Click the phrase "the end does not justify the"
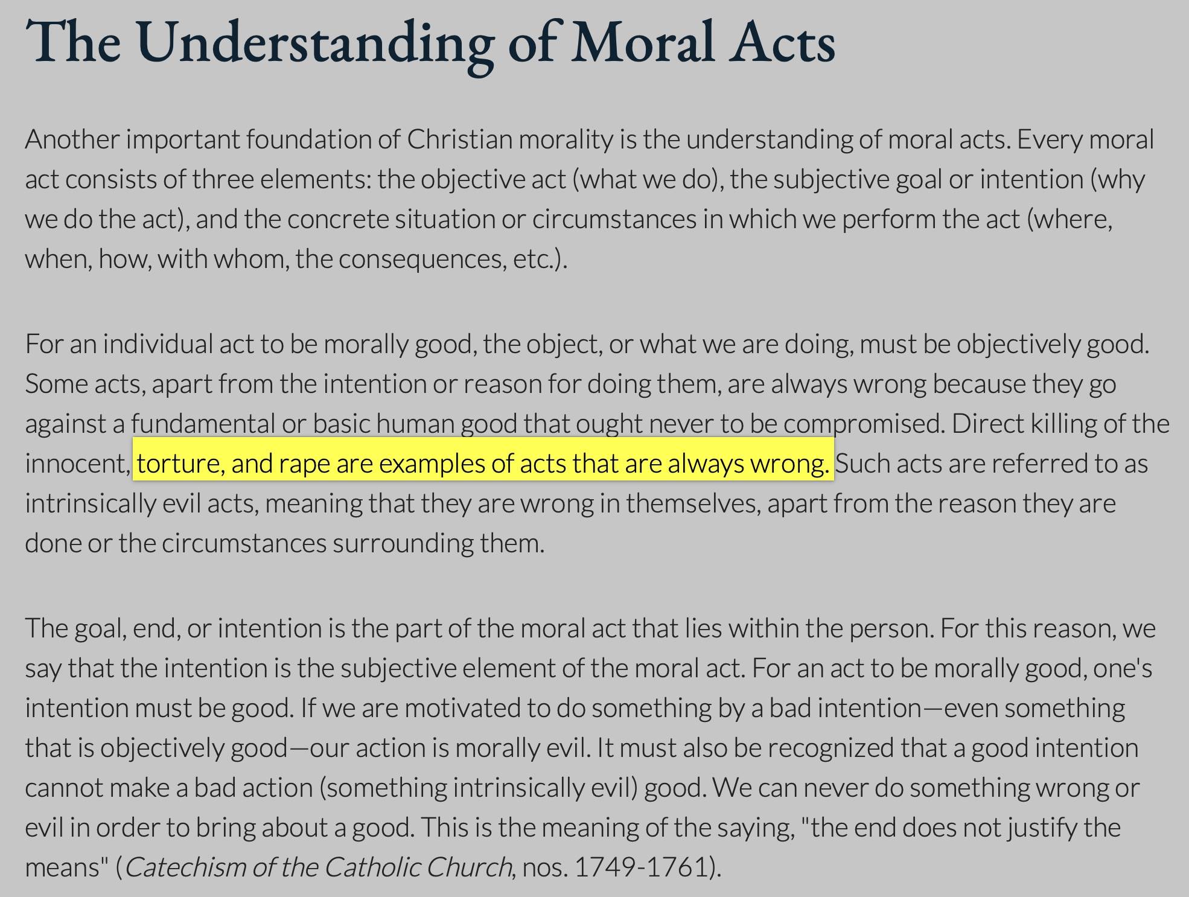The height and width of the screenshot is (897, 1189). tap(966, 828)
